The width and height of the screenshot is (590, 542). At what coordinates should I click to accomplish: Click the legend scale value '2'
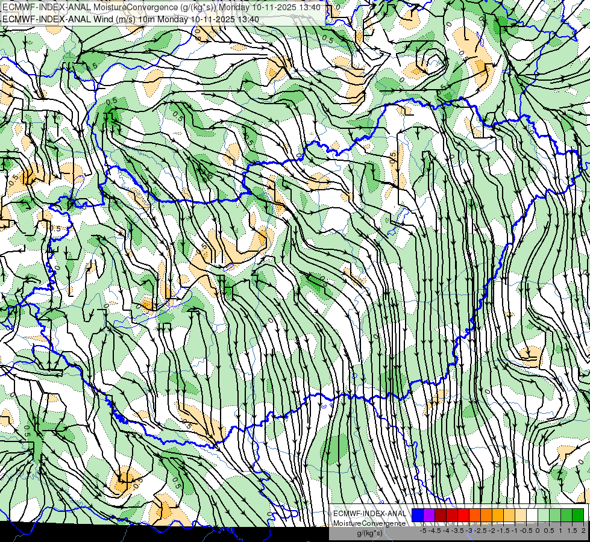pos(583,531)
